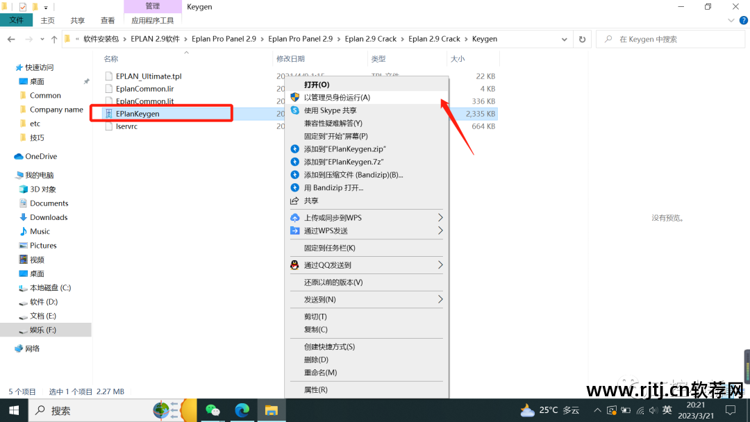Open 娱乐 (F:) drive
Viewport: 750px width, 422px height.
42,330
